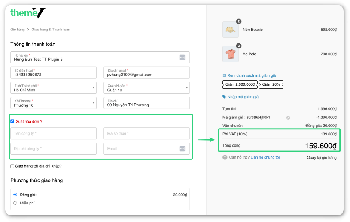Click Nhập mã giảm giá link
The width and height of the screenshot is (350, 222).
(243, 97)
